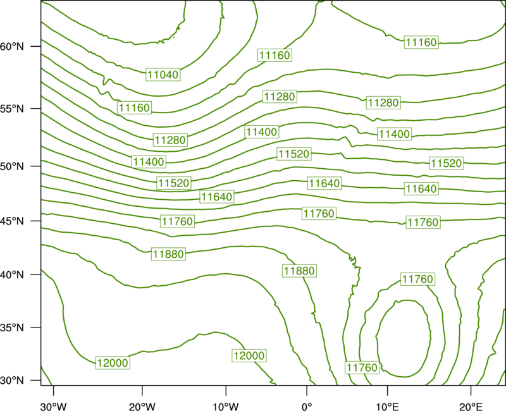
Task: Pick the 10°W longitude axis label
Action: [226, 407]
